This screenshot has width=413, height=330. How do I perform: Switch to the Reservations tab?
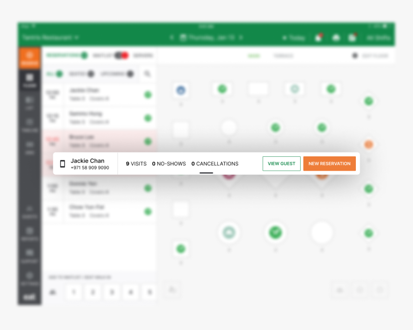[x=67, y=55]
